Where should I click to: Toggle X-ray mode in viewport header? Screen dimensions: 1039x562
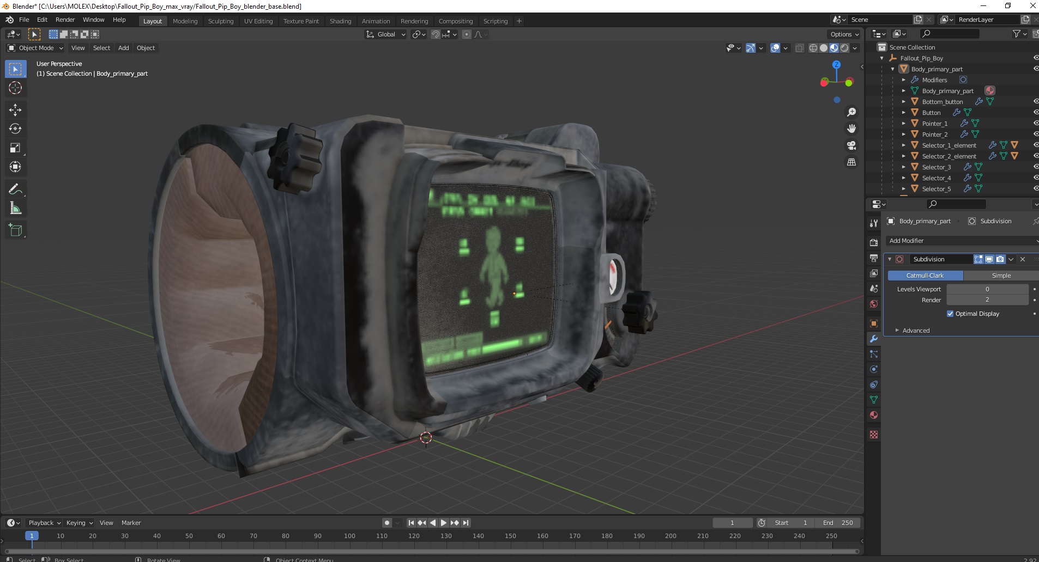click(800, 48)
